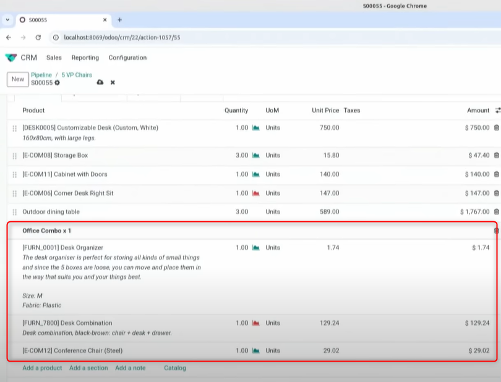Discard changes with the X icon
This screenshot has width=501, height=382.
(x=113, y=82)
